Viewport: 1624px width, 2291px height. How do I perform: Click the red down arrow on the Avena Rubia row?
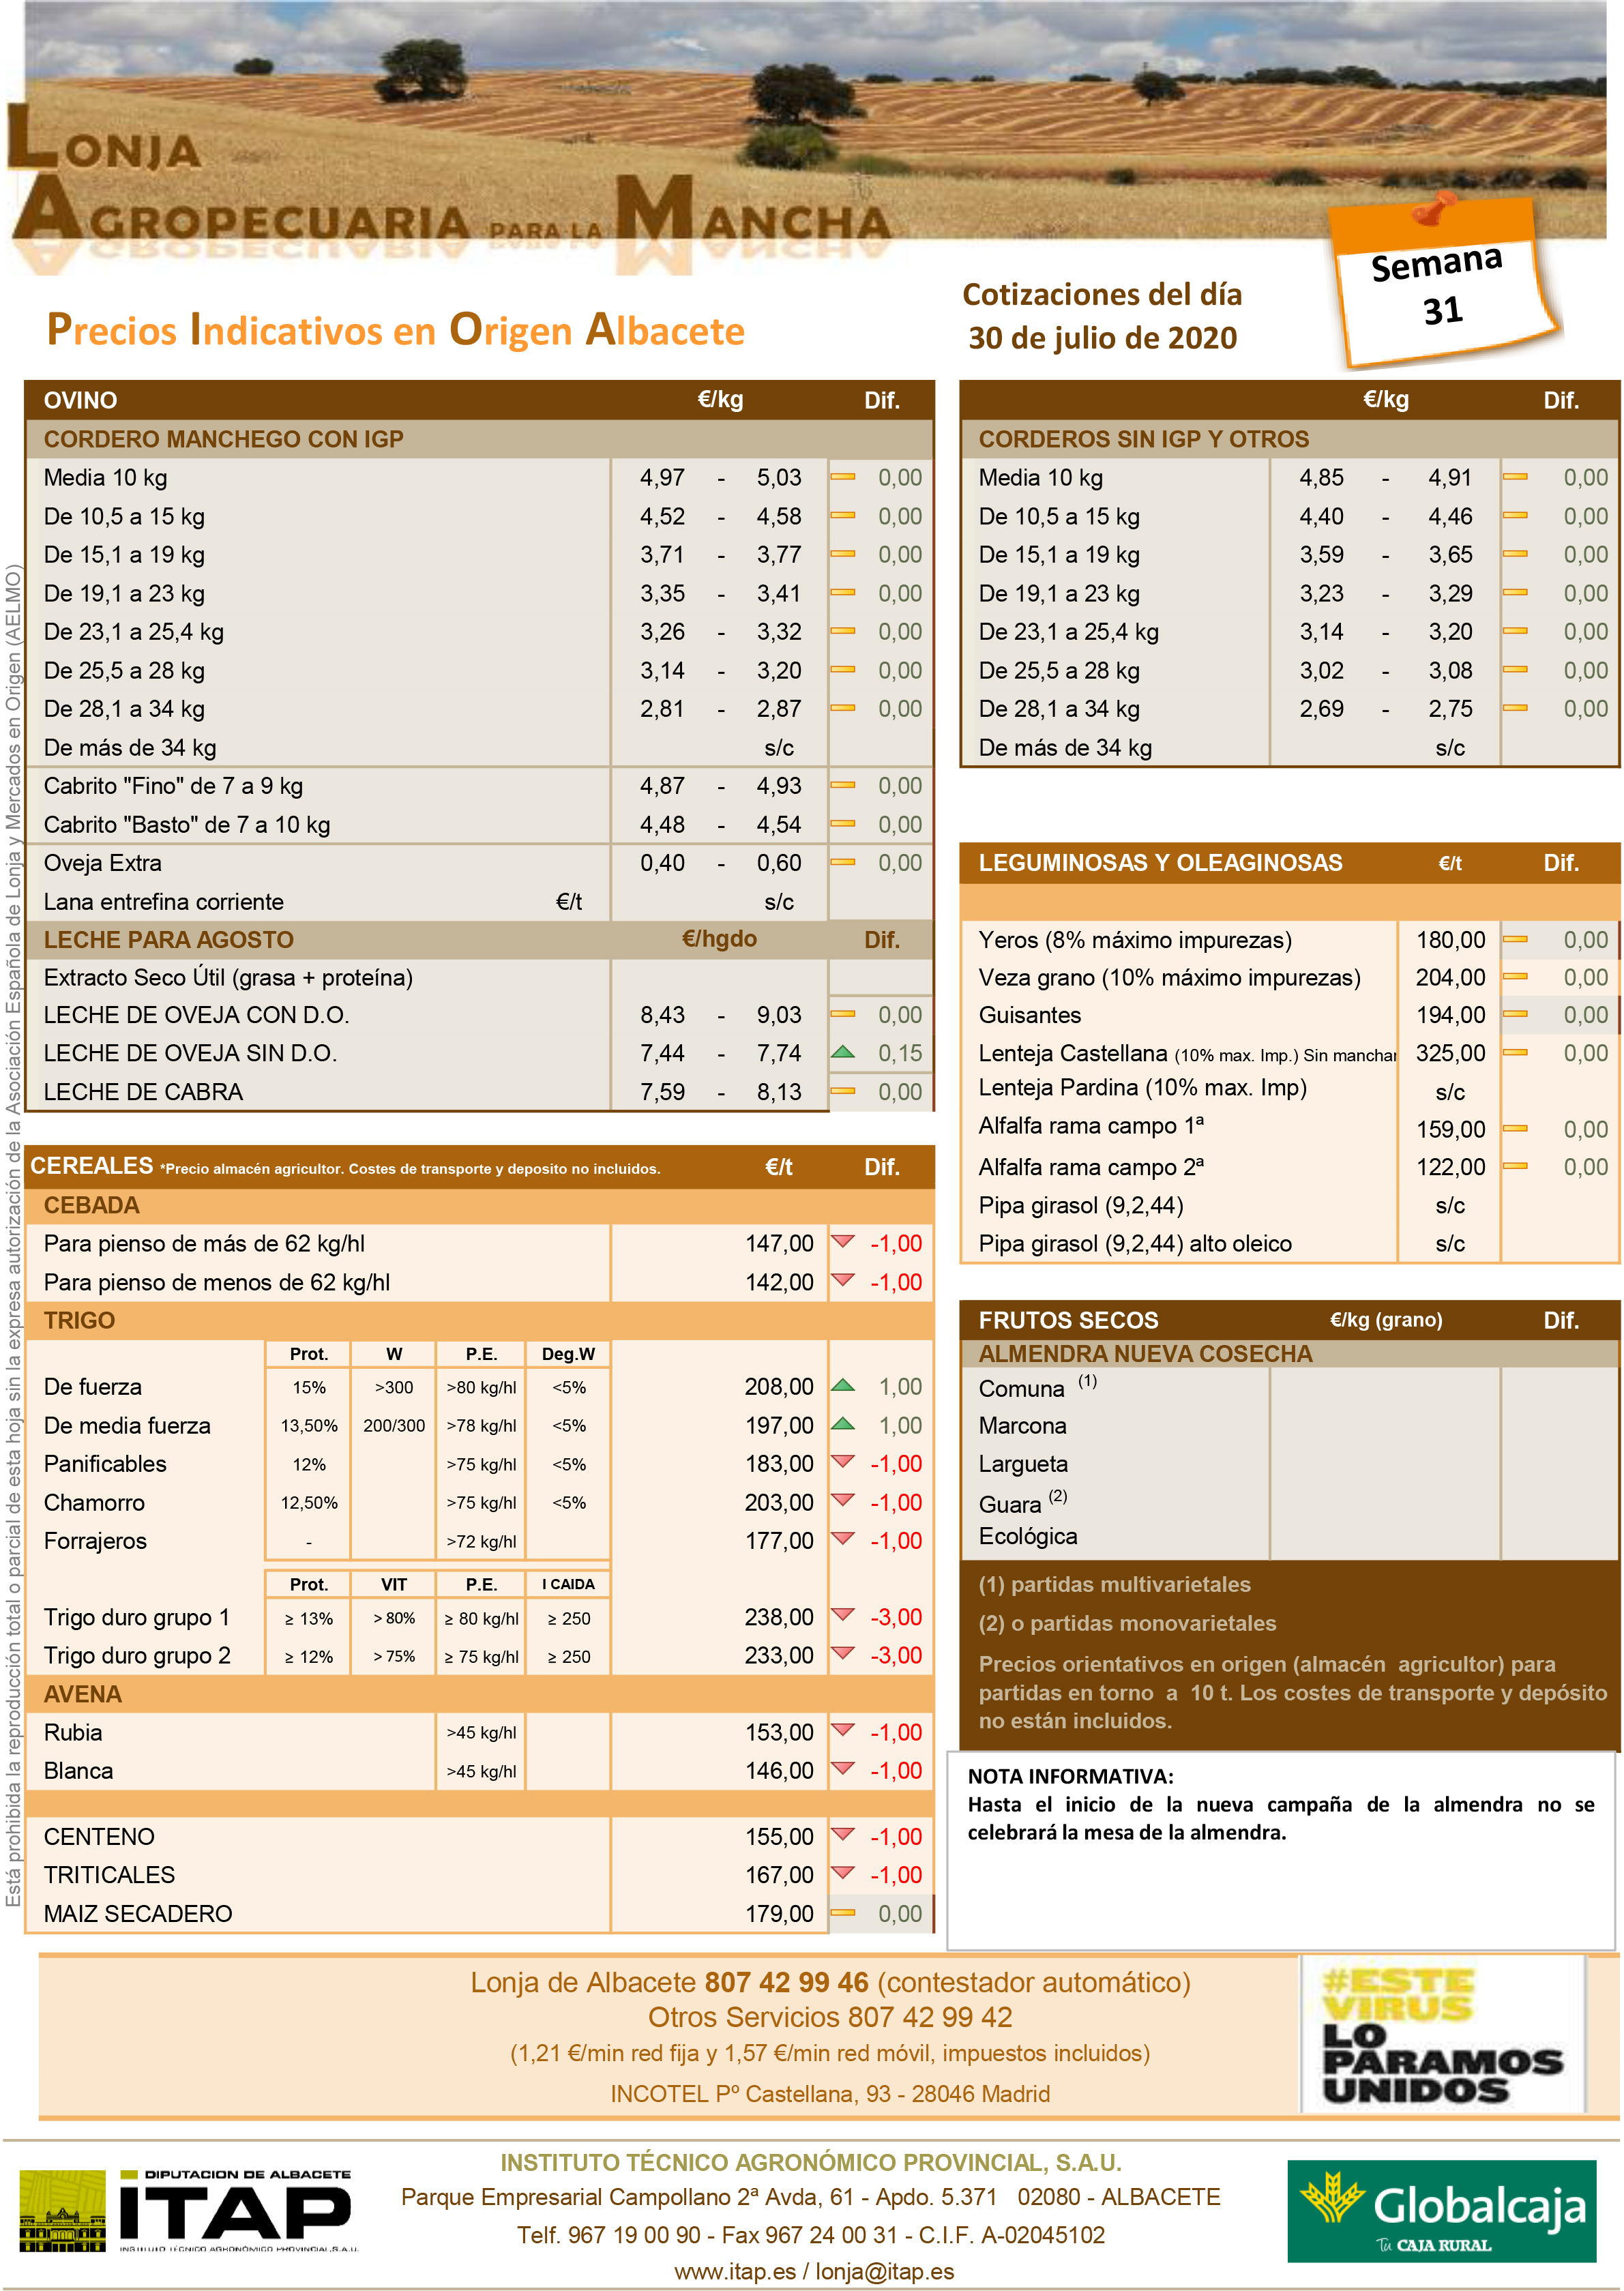pyautogui.click(x=843, y=1730)
